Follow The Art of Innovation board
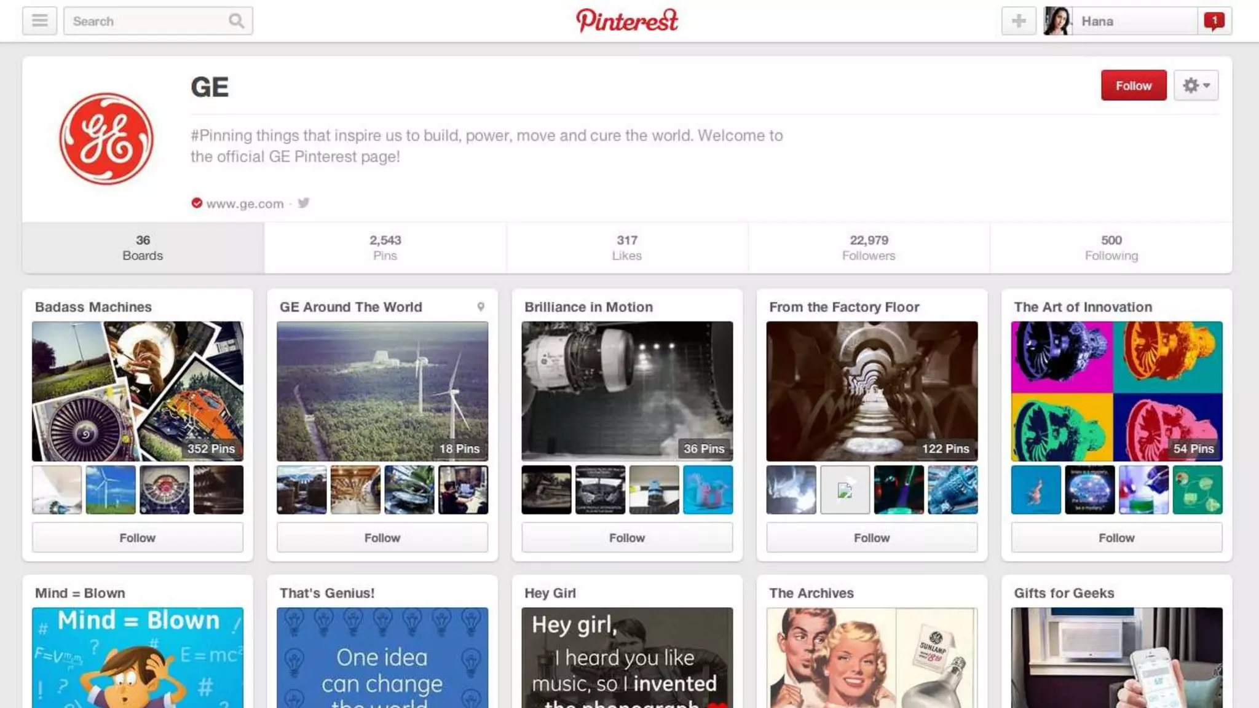This screenshot has height=708, width=1259. [x=1116, y=538]
